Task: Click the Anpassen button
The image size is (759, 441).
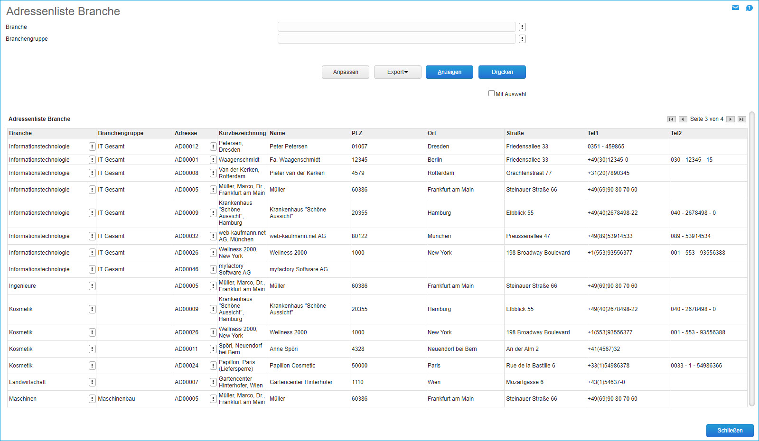Action: 346,72
